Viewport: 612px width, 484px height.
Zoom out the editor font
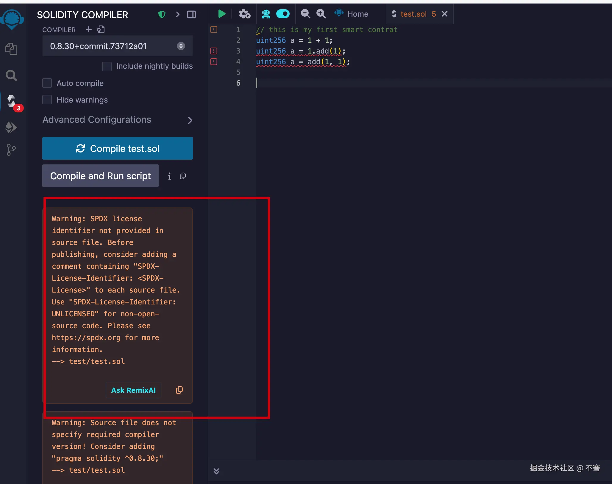[x=305, y=14]
